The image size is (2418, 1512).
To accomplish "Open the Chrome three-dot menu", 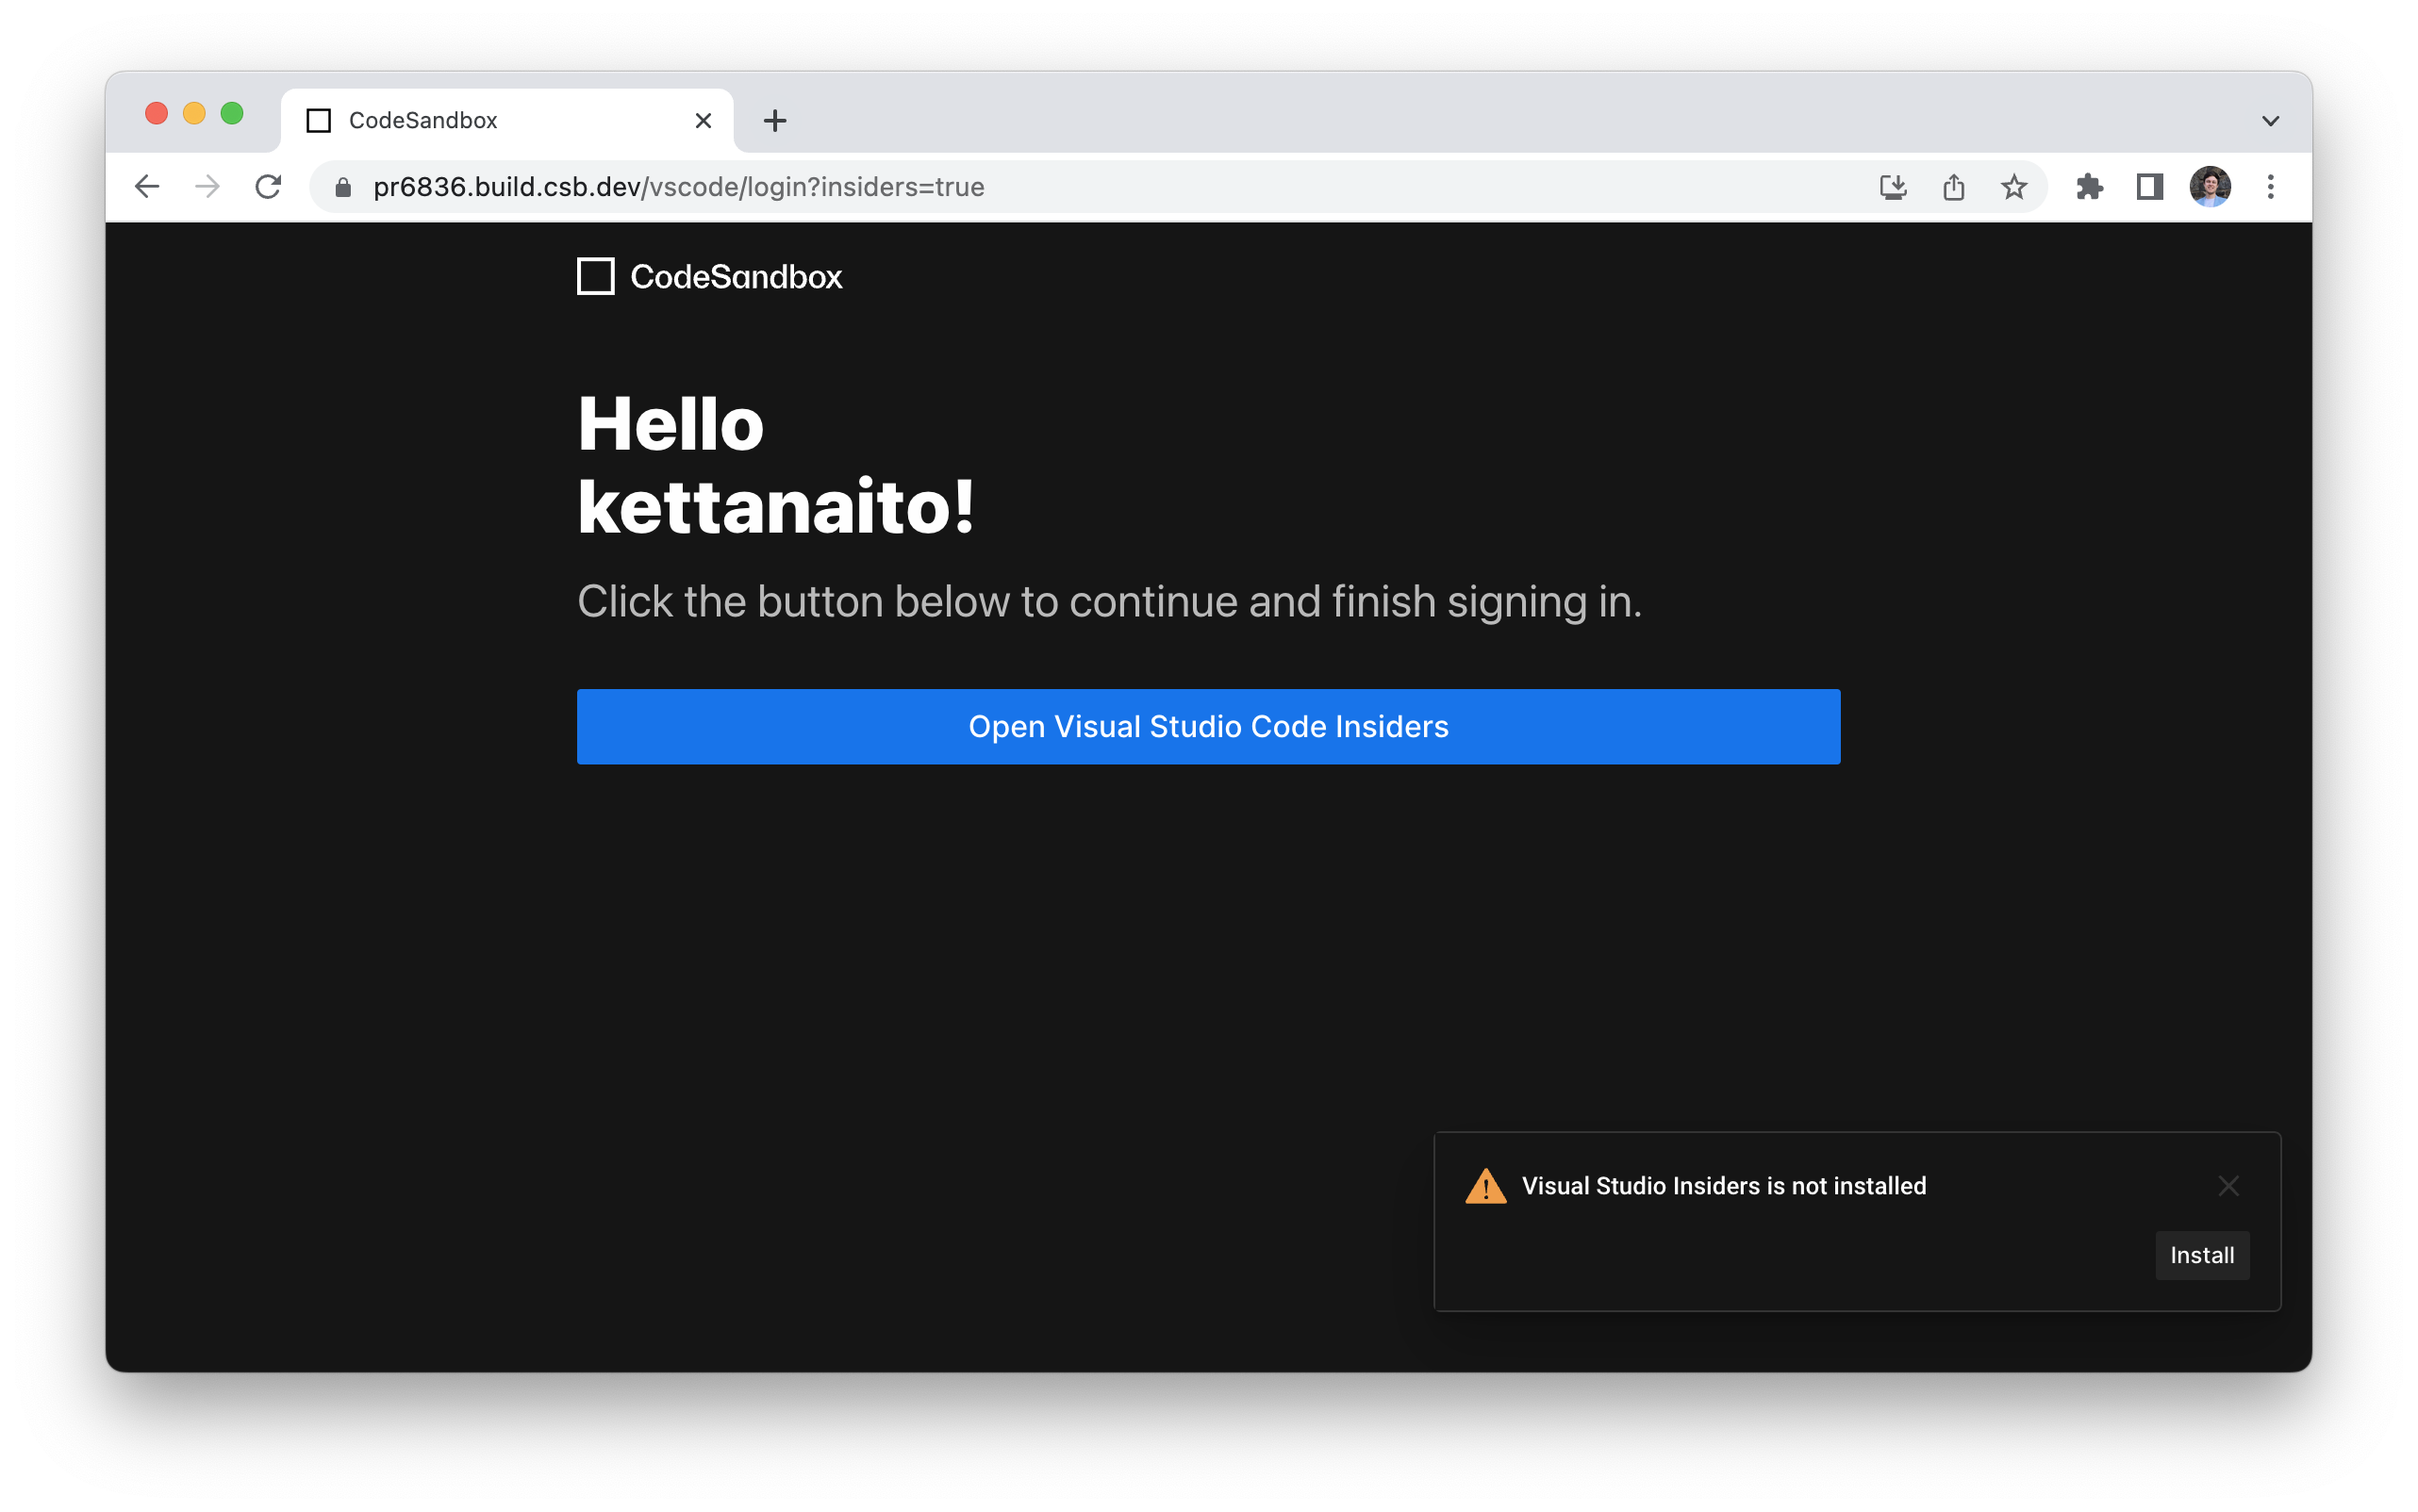I will pos(2270,187).
